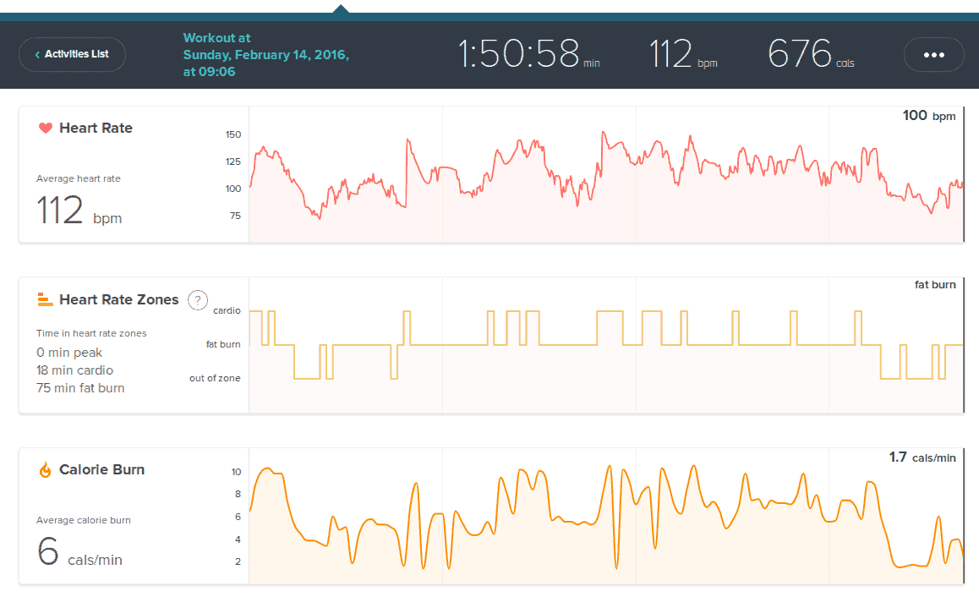
Task: Click the 112 bpm stat in header
Action: click(x=672, y=54)
